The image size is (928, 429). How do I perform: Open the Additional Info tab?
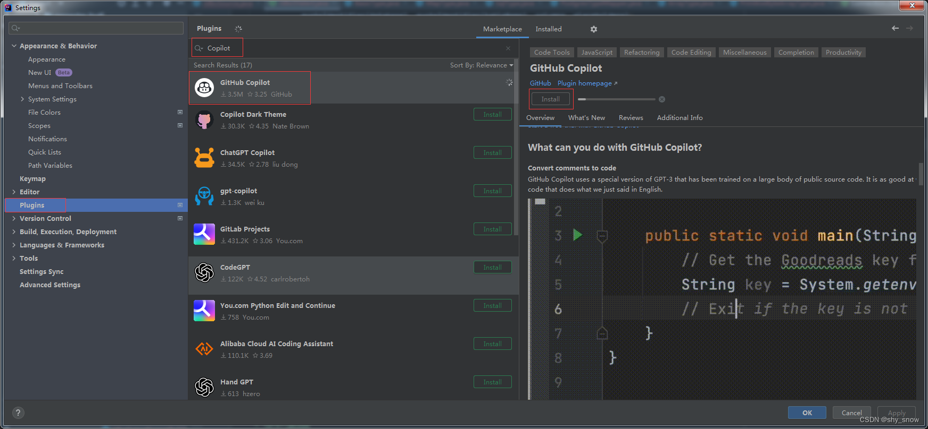680,118
